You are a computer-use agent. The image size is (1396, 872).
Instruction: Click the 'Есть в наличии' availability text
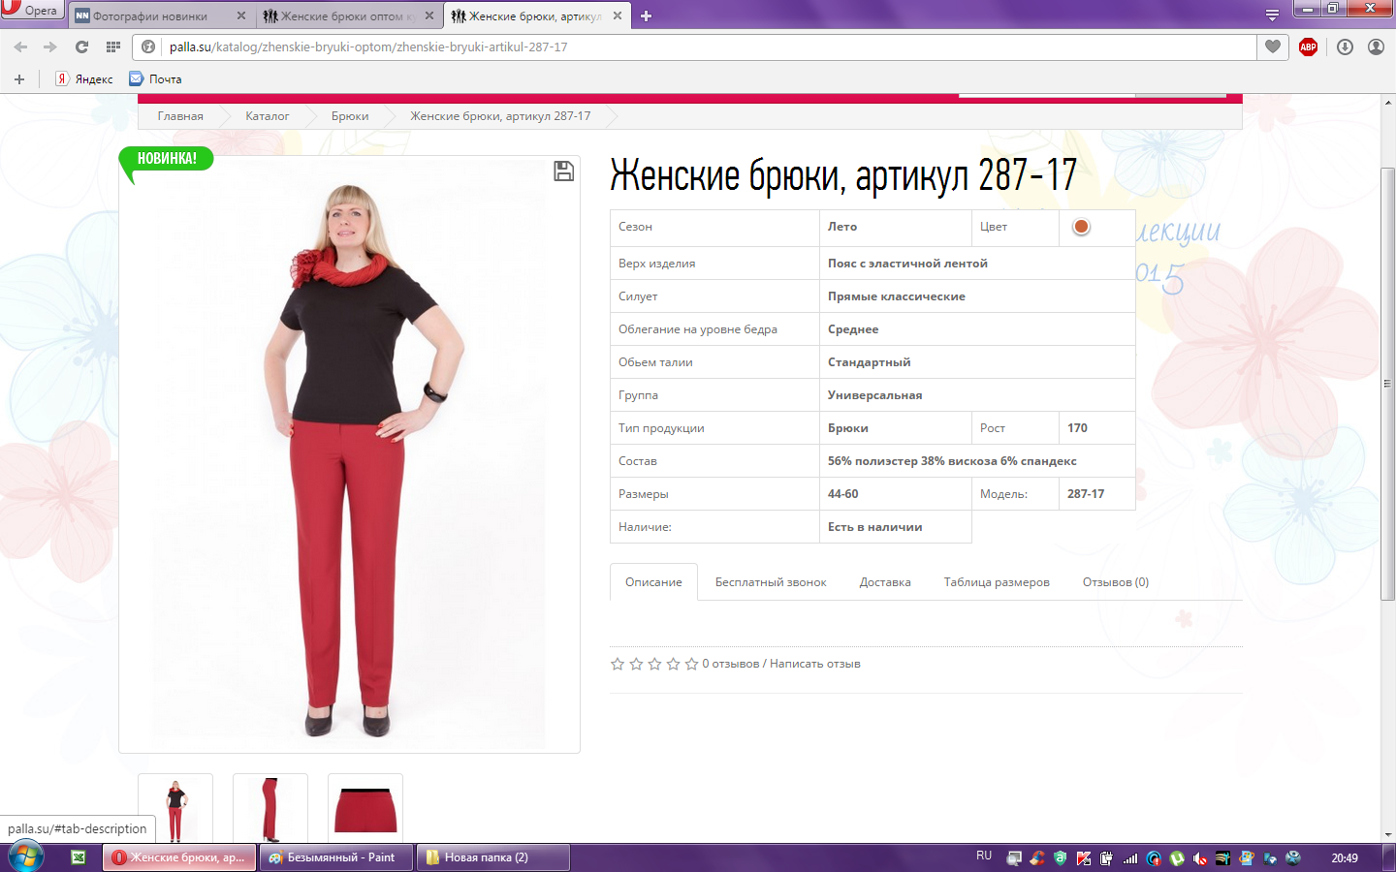[874, 527]
